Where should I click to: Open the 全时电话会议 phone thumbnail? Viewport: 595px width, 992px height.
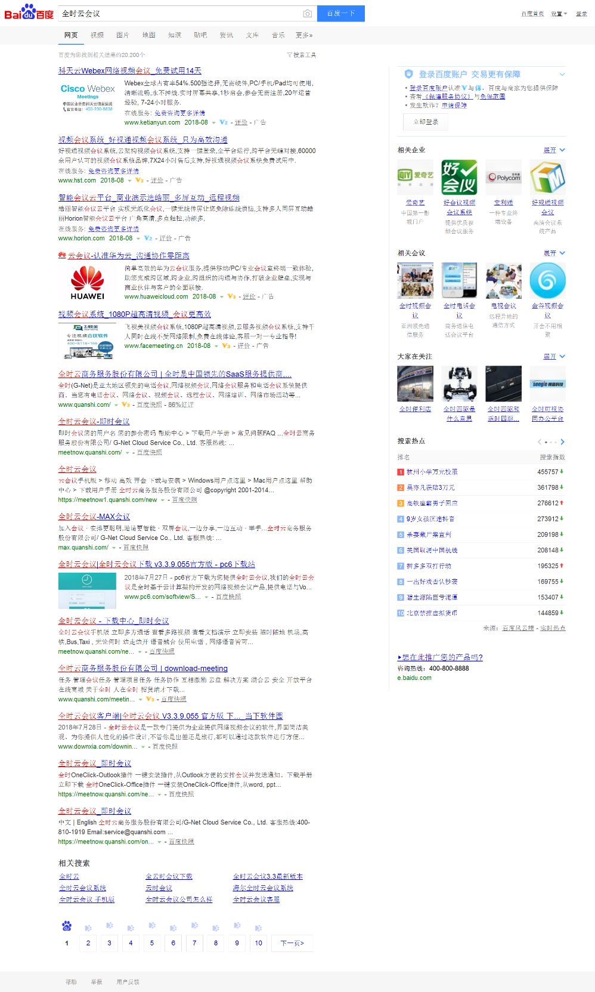(459, 280)
